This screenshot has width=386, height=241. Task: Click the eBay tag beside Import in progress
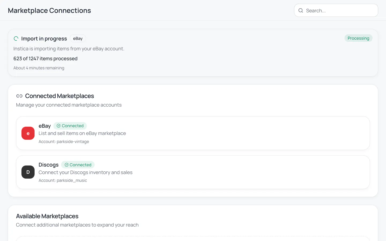pyautogui.click(x=78, y=39)
